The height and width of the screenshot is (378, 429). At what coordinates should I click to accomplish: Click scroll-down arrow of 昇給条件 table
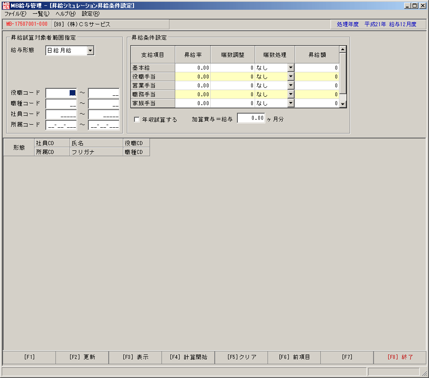(x=343, y=104)
